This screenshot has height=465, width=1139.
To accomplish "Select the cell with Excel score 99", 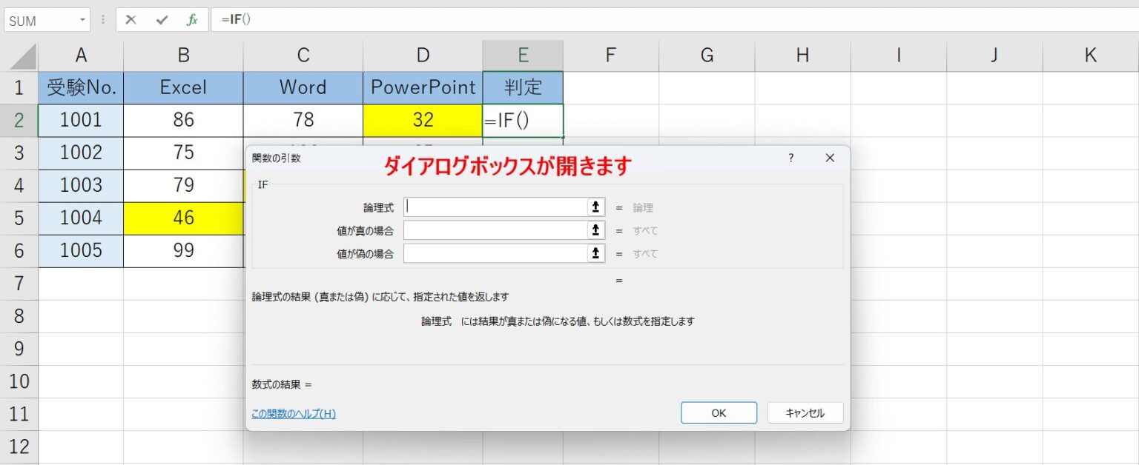I will point(183,251).
